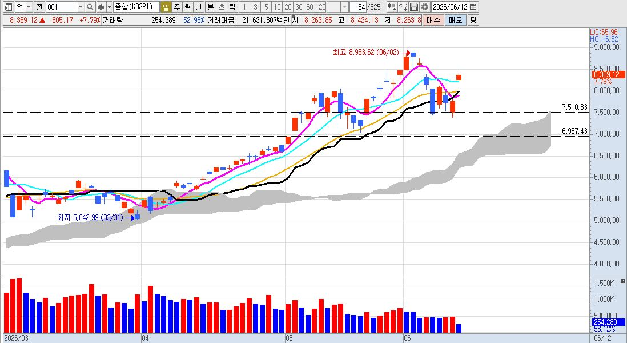The width and height of the screenshot is (627, 343).
Task: Click the 매도 sell button
Action: pyautogui.click(x=456, y=20)
